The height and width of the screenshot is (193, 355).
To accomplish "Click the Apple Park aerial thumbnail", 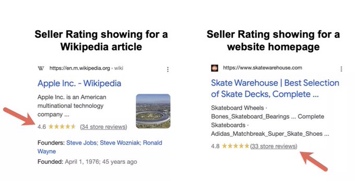I will (153, 111).
